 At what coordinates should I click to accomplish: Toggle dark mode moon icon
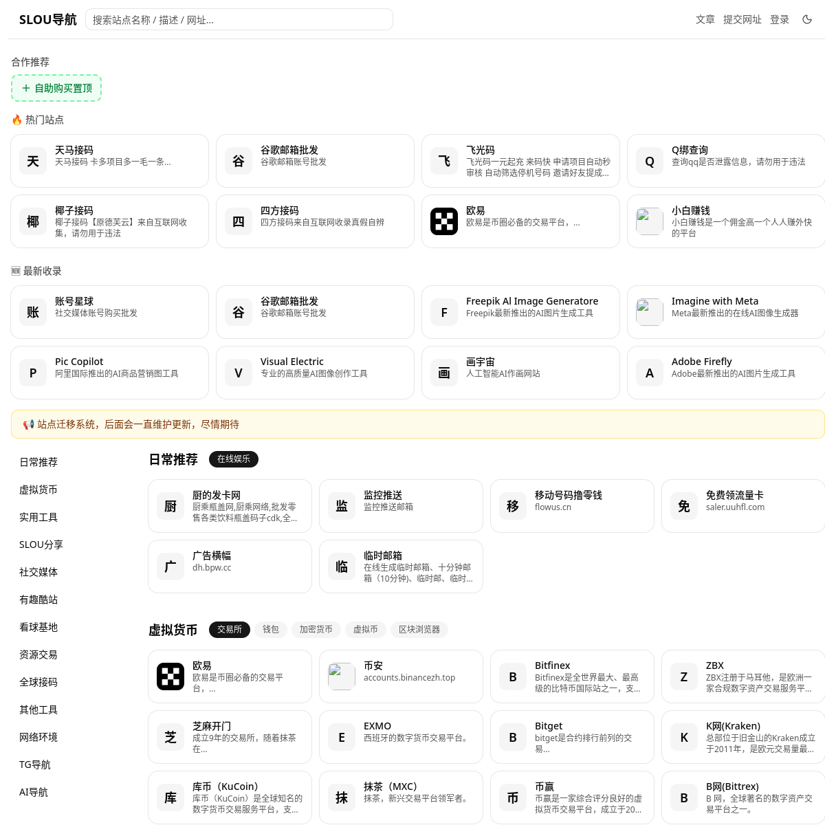click(807, 19)
